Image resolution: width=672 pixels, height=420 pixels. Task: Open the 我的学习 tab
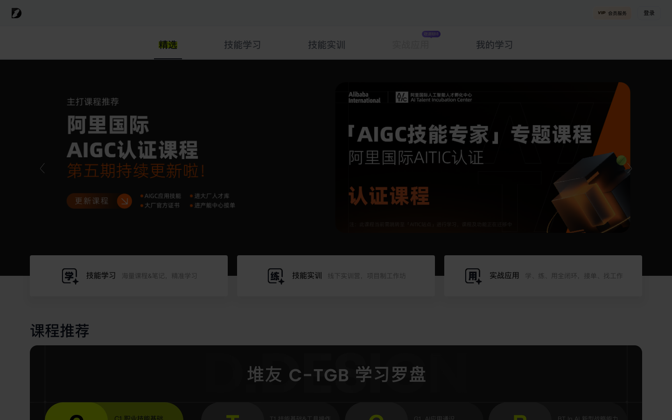495,45
